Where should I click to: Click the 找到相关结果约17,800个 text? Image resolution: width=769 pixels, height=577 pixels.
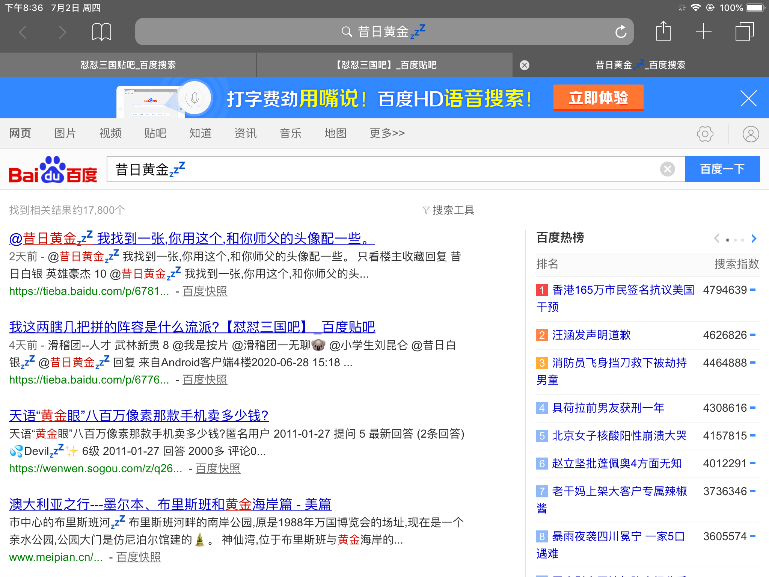pyautogui.click(x=67, y=210)
